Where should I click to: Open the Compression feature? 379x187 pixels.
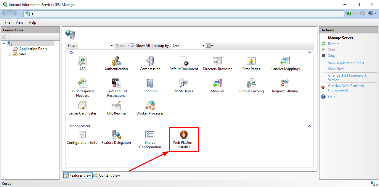[x=150, y=64]
